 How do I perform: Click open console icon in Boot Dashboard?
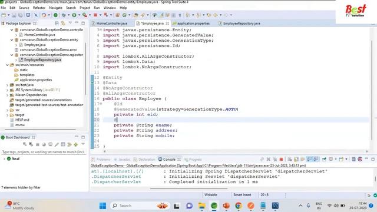pyautogui.click(x=50, y=144)
